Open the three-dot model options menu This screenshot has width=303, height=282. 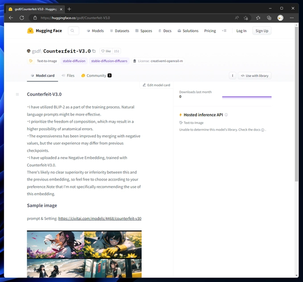[x=233, y=76]
